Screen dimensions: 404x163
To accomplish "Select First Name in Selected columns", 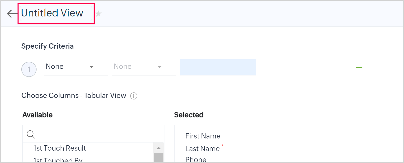I will pyautogui.click(x=203, y=136).
